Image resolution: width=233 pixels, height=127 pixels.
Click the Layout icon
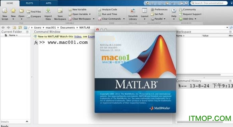[x=144, y=11]
